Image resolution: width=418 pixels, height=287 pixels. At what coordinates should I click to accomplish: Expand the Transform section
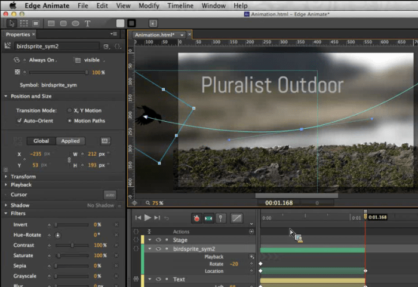pyautogui.click(x=6, y=177)
